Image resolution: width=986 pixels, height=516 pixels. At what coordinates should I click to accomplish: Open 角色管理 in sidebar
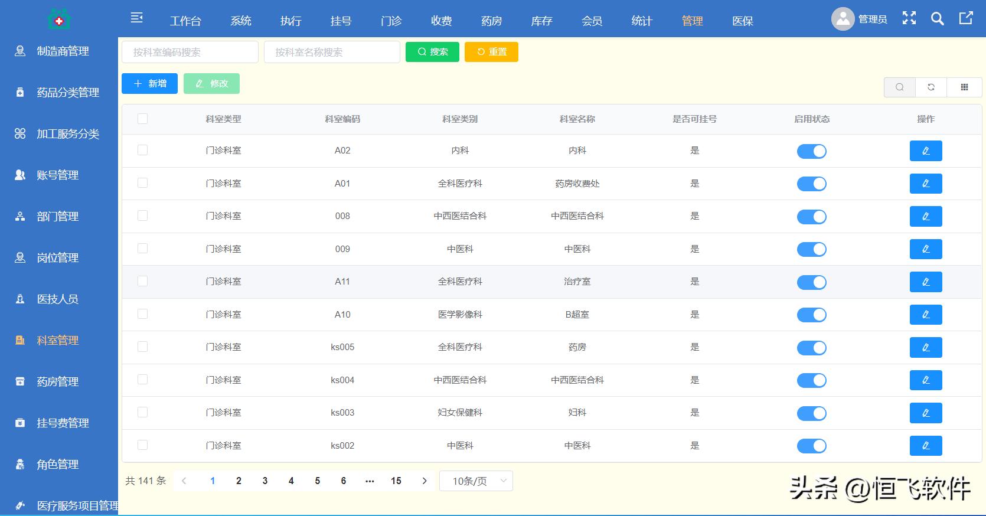(59, 465)
